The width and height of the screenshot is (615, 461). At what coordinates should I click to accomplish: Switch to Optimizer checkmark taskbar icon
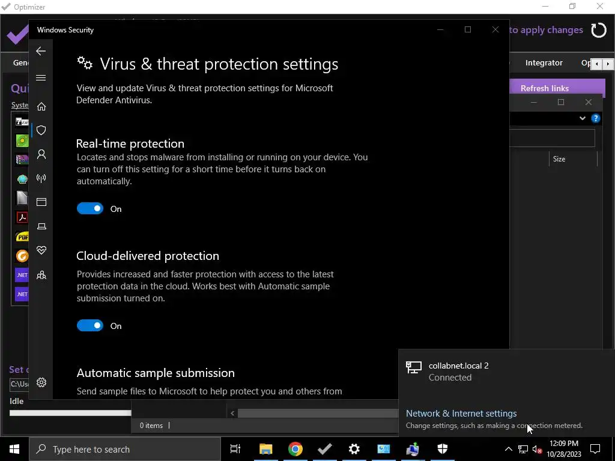click(x=324, y=449)
